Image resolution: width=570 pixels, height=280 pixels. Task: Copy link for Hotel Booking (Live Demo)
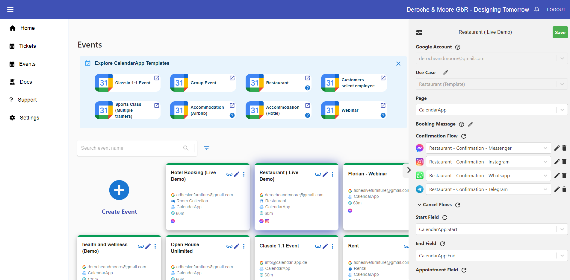(x=229, y=174)
